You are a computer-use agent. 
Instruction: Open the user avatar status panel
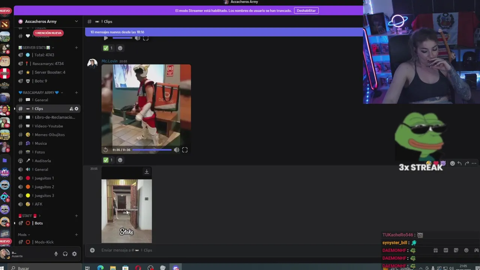pyautogui.click(x=4, y=254)
